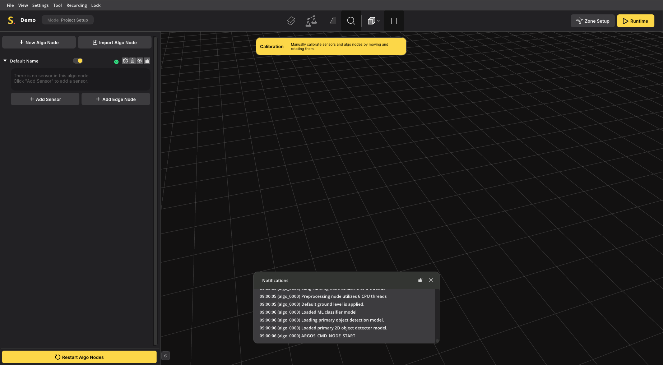Click Restart Algo Nodes button
Image resolution: width=663 pixels, height=365 pixels.
point(79,357)
